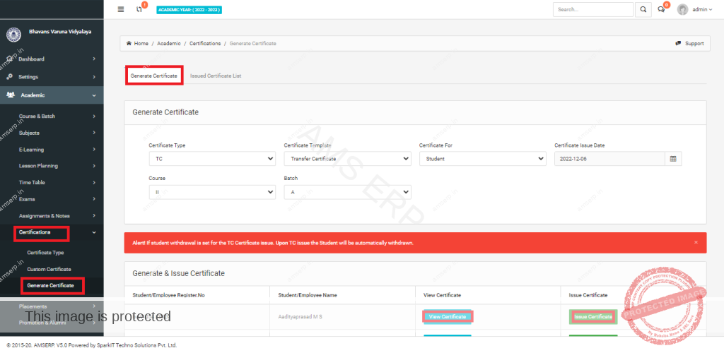Go to Academic breadcrumb link
Image resolution: width=724 pixels, height=353 pixels.
coord(169,43)
